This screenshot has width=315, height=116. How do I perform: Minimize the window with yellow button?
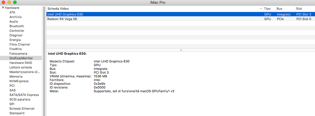(x=9, y=3)
